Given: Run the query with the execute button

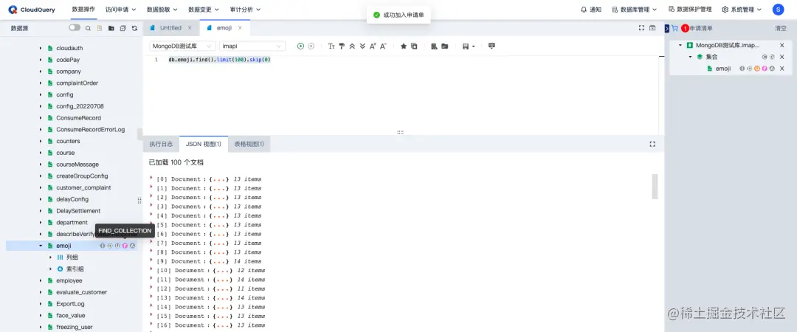Looking at the screenshot, I should click(x=300, y=46).
